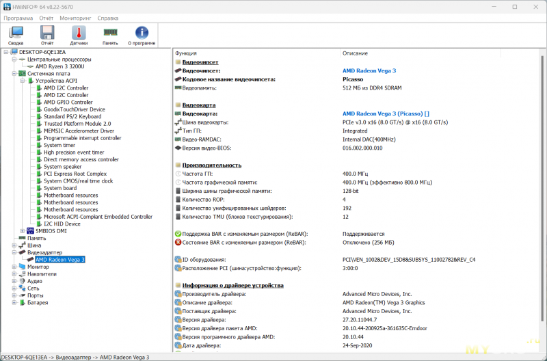Click the motherboard icon beside Системная плата
The image size is (547, 361).
(x=23, y=74)
